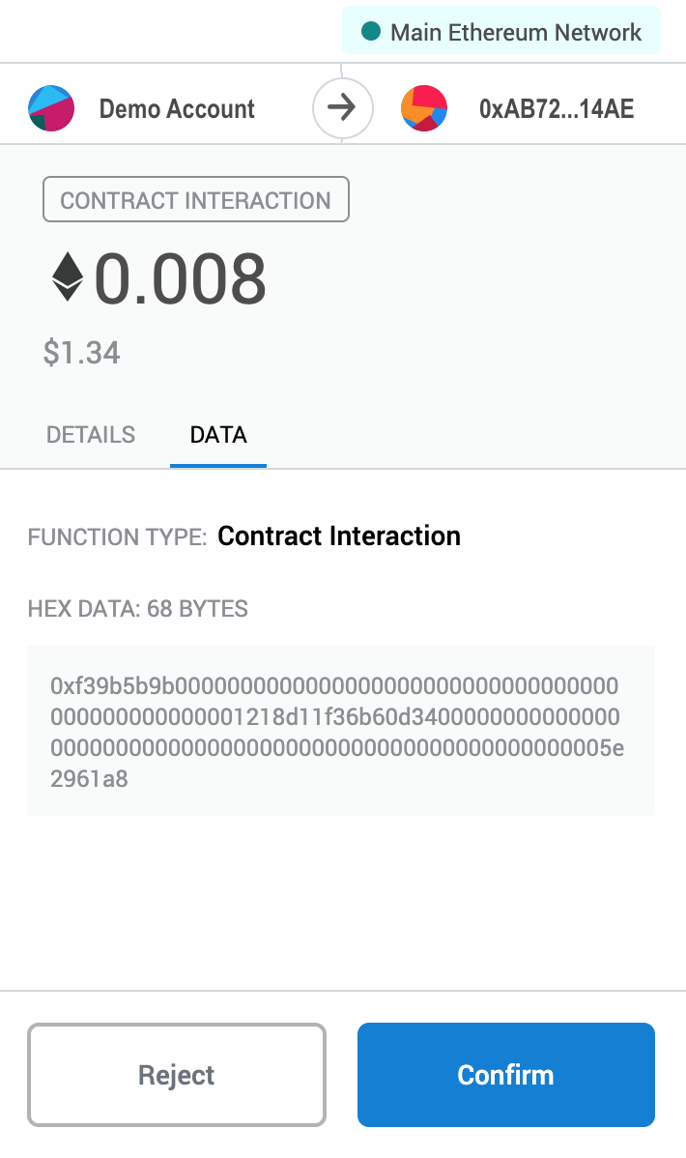Viewport: 686px width, 1158px height.
Task: Click the recipient avatar to view contract address
Action: pos(424,108)
